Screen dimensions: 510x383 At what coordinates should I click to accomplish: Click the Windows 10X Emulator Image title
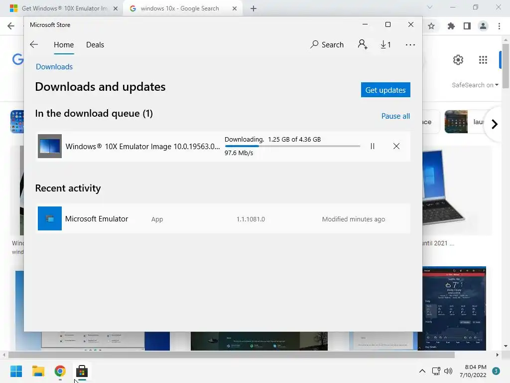click(x=142, y=147)
